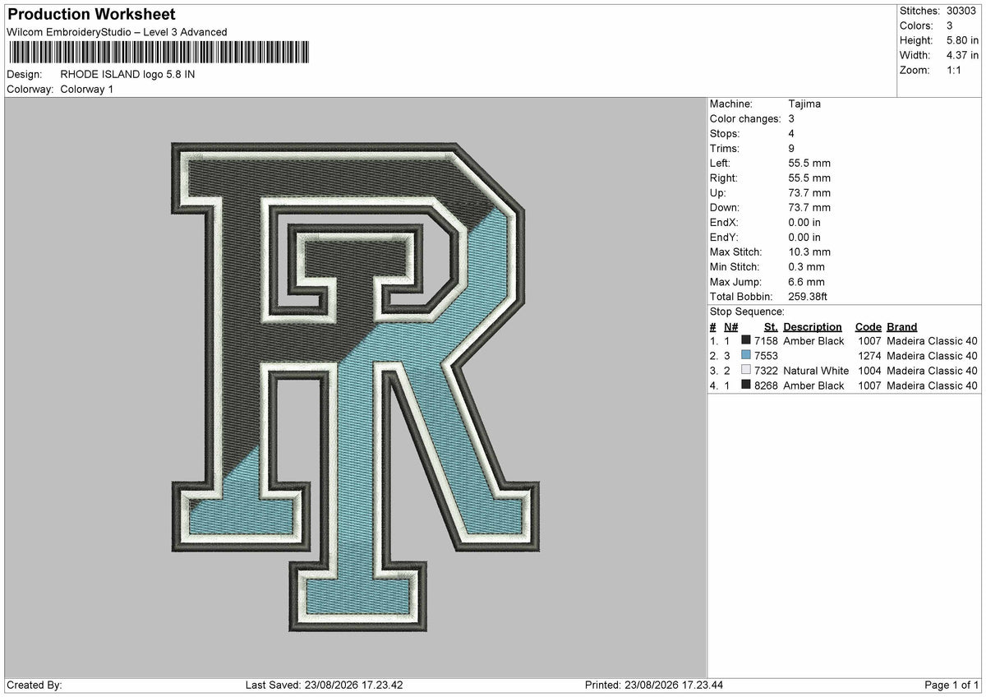Click the height value '5.80 in'
This screenshot has width=986, height=697.
[962, 40]
